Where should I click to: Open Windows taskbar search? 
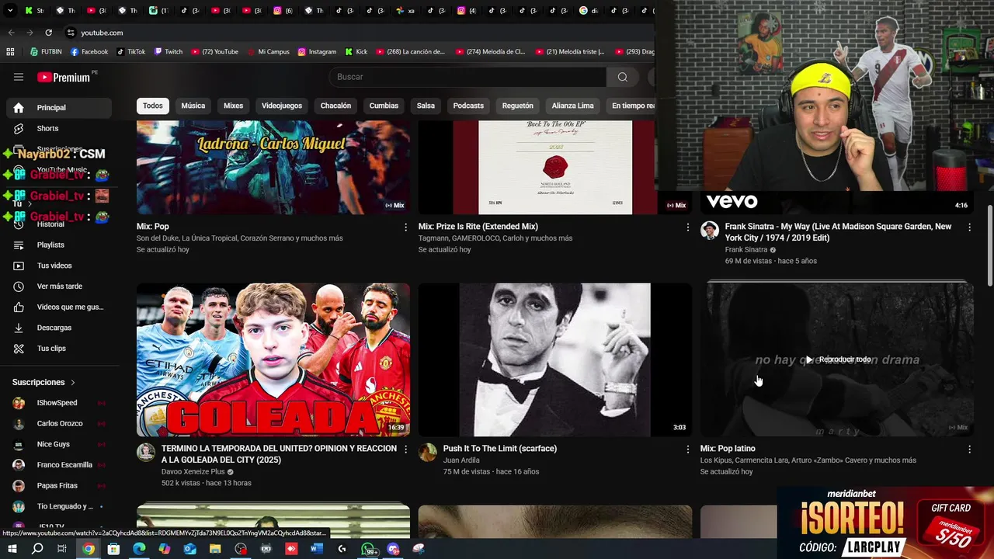(x=37, y=549)
